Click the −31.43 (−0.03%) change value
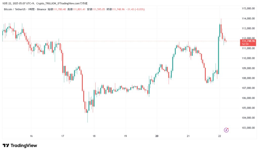Viewport: 259px width, 152px height. click(136, 9)
